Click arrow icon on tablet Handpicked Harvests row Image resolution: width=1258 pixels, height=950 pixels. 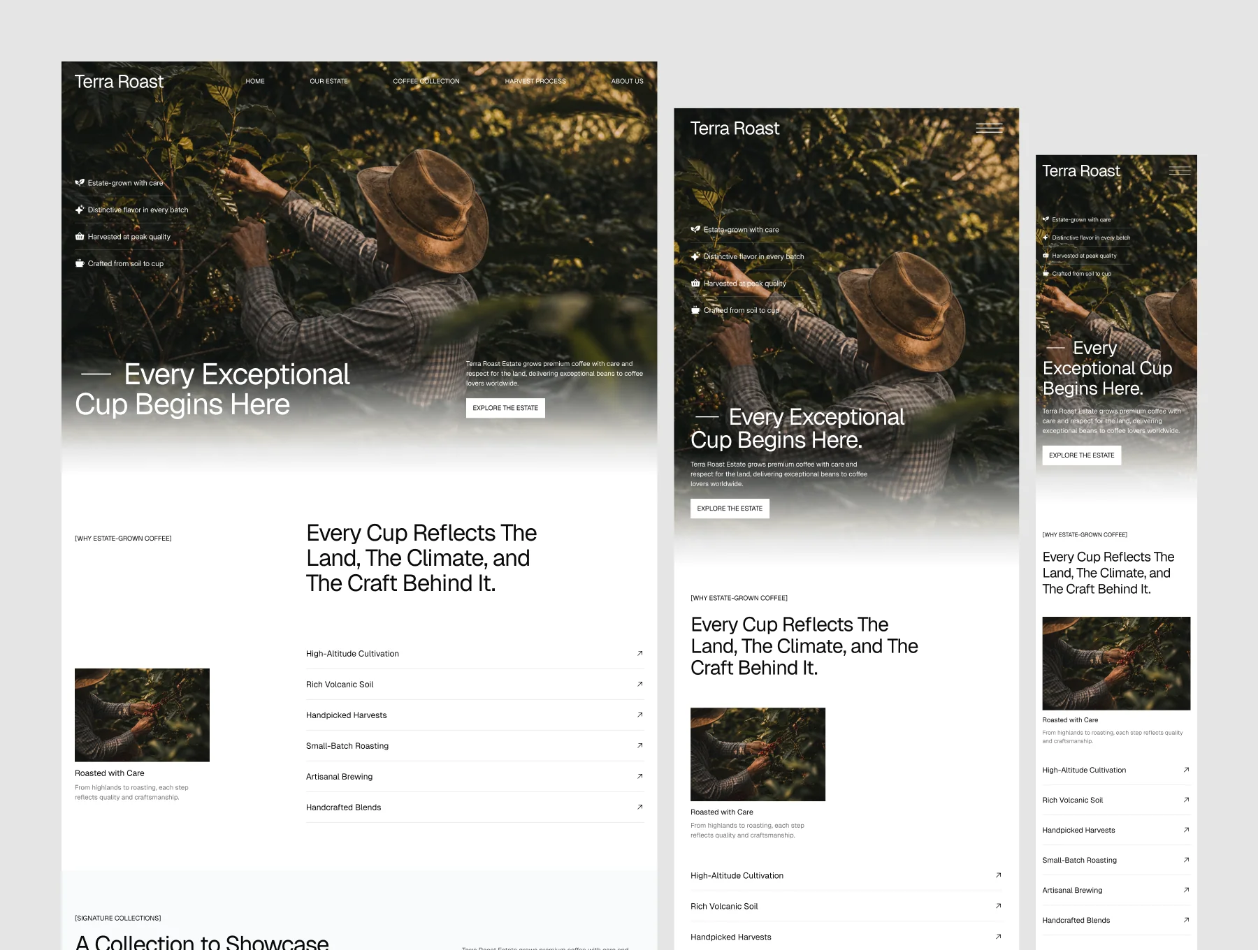(998, 936)
